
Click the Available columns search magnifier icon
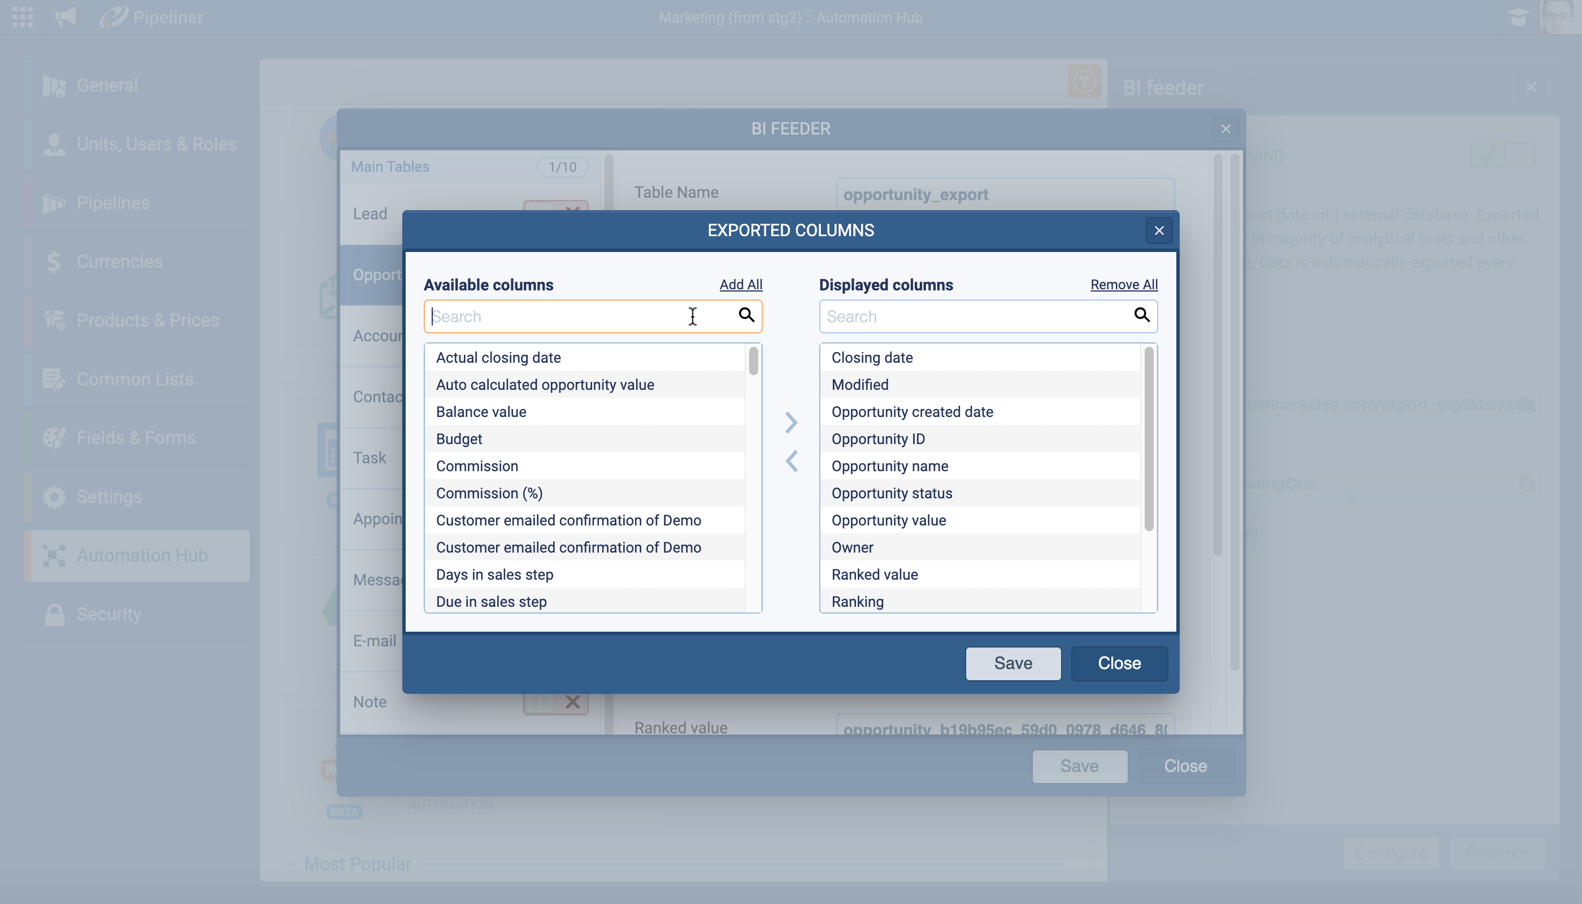[x=746, y=315]
